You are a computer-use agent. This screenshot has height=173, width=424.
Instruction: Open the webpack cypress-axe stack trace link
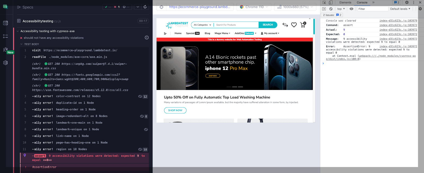point(371,57)
